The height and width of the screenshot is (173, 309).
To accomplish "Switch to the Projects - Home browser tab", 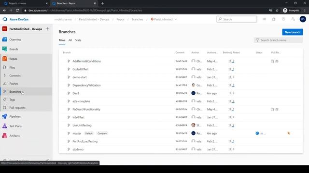I will coord(25,3).
